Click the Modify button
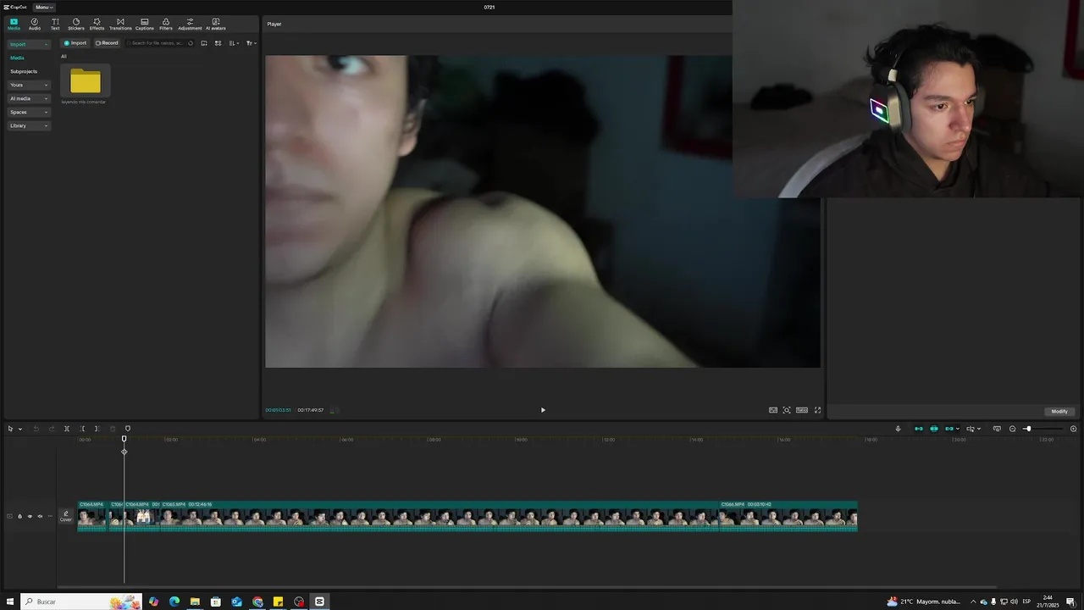1084x610 pixels. coord(1059,412)
